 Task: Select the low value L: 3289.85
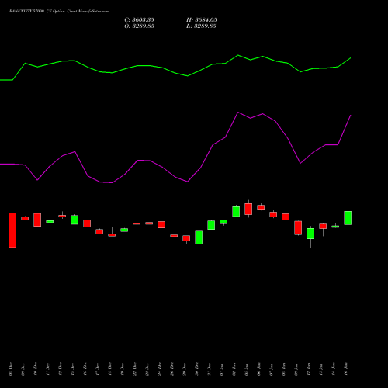click(x=201, y=26)
